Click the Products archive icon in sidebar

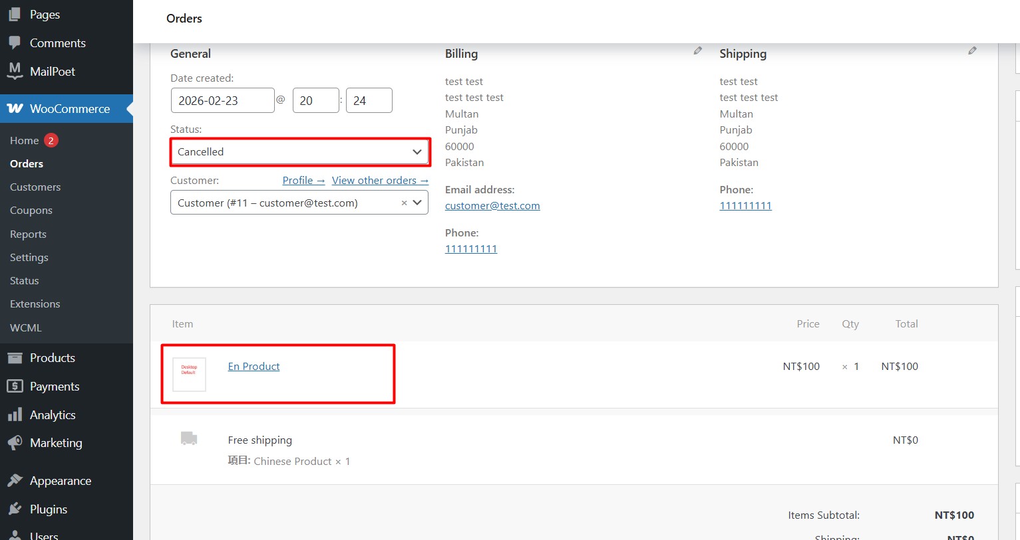(x=15, y=358)
